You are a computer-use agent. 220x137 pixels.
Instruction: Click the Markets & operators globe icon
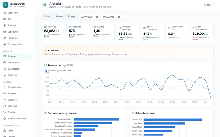(5, 118)
